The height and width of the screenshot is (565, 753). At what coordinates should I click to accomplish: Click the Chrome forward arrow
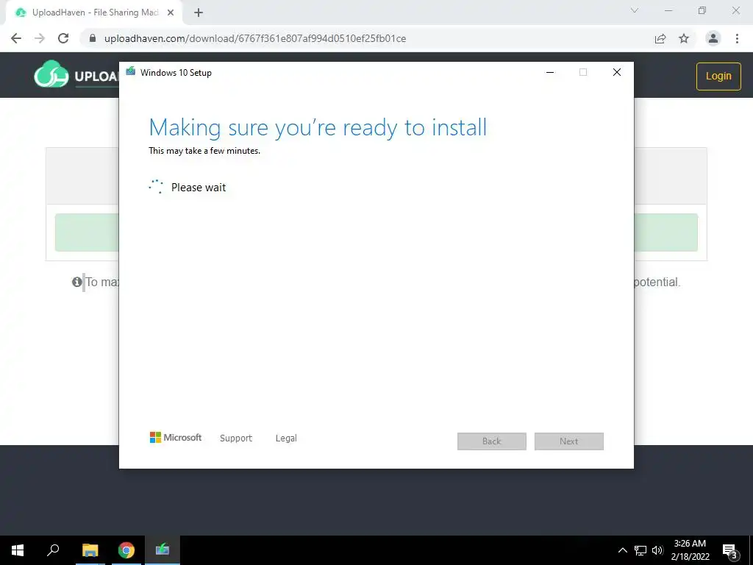coord(40,38)
